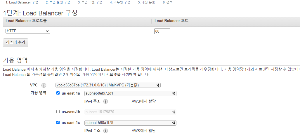
Task: Click the 1단계: Load Balancer 구성 heading
Action: 40,13
